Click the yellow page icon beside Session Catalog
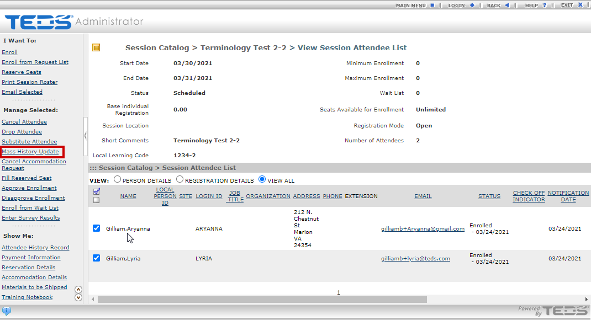Image resolution: width=591 pixels, height=320 pixels. point(96,48)
